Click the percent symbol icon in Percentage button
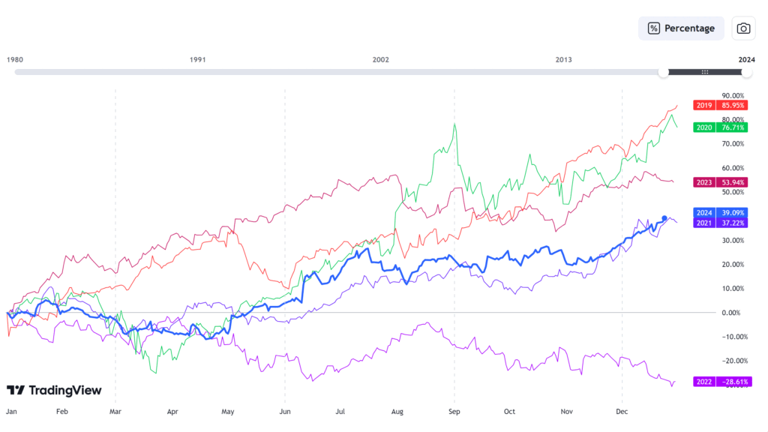 point(654,28)
